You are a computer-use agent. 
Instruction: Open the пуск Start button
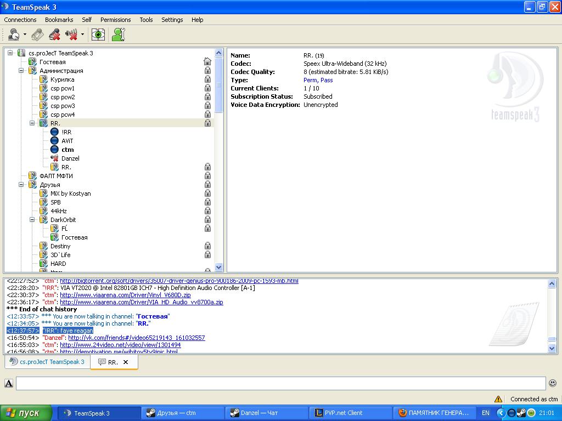(26, 413)
